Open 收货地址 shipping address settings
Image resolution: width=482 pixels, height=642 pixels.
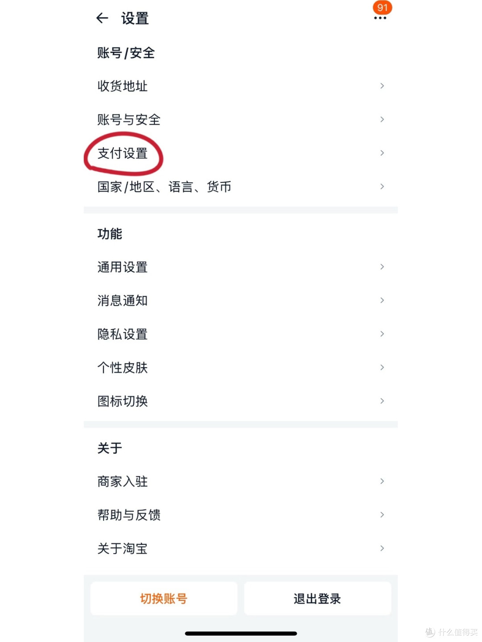pos(122,86)
